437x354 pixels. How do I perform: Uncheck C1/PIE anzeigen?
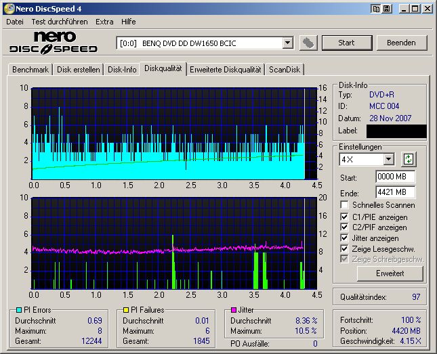(345, 217)
